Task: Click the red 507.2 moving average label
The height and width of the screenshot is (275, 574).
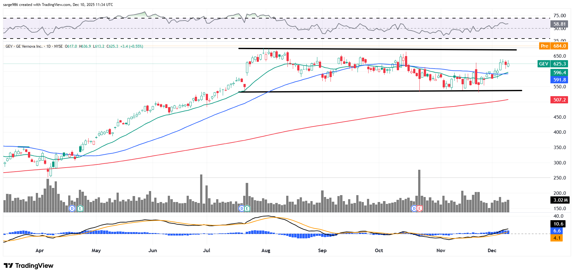Action: point(559,100)
